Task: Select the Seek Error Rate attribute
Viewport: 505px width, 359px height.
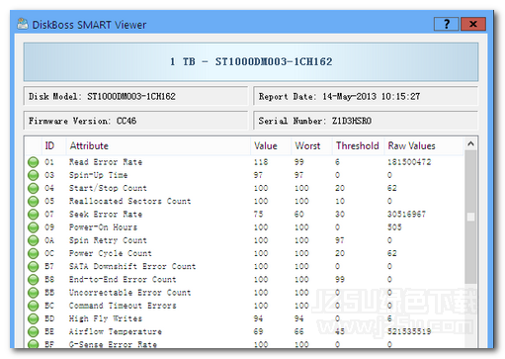Action: point(106,215)
